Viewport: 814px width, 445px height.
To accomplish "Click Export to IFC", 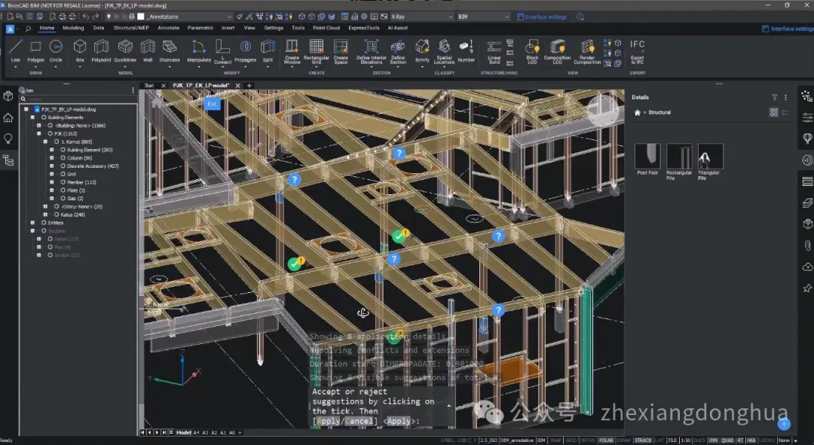I will click(637, 52).
